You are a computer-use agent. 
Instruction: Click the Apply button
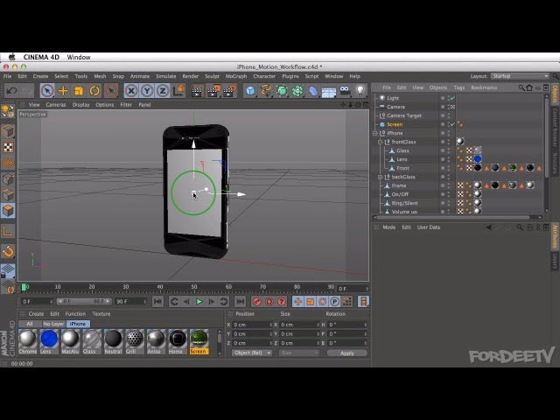pyautogui.click(x=346, y=353)
